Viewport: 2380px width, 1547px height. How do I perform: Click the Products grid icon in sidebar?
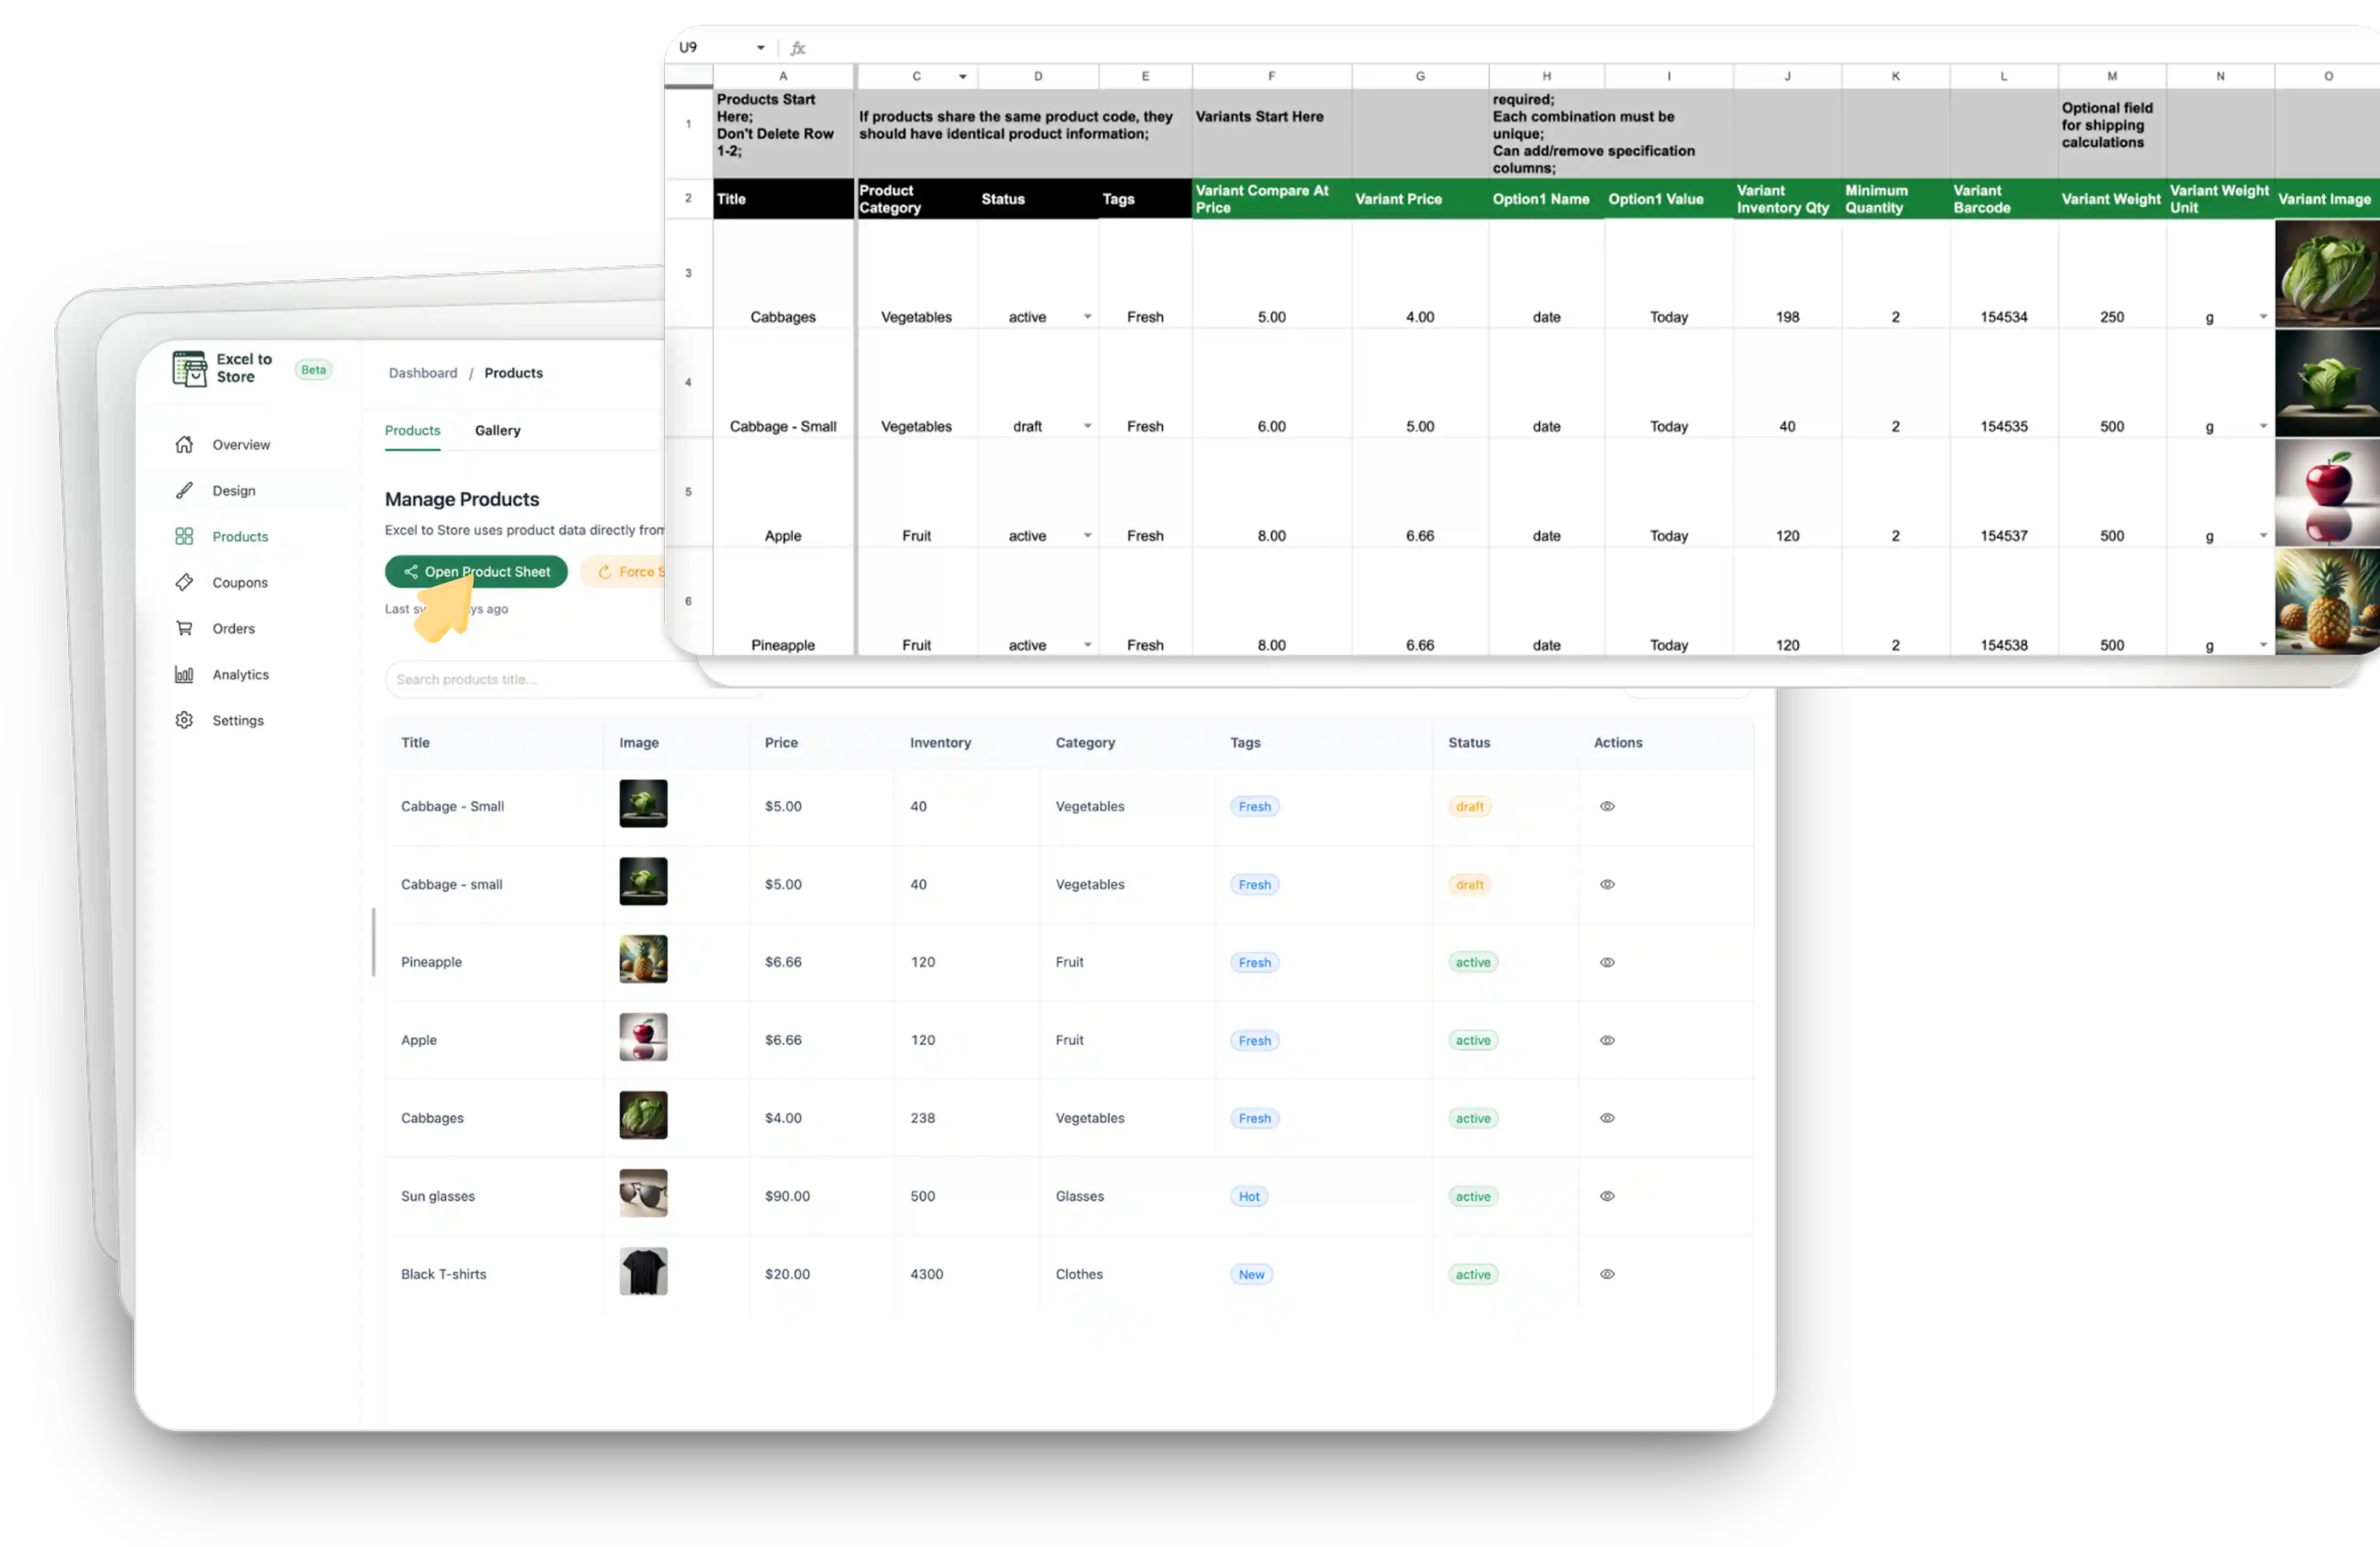[x=184, y=536]
